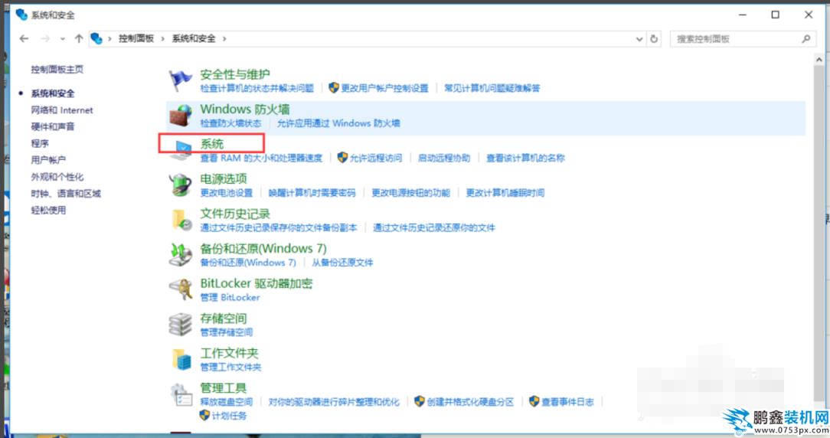Screen dimensions: 830x438
Task: Select 系统和安全 in the sidebar
Action: 53,93
